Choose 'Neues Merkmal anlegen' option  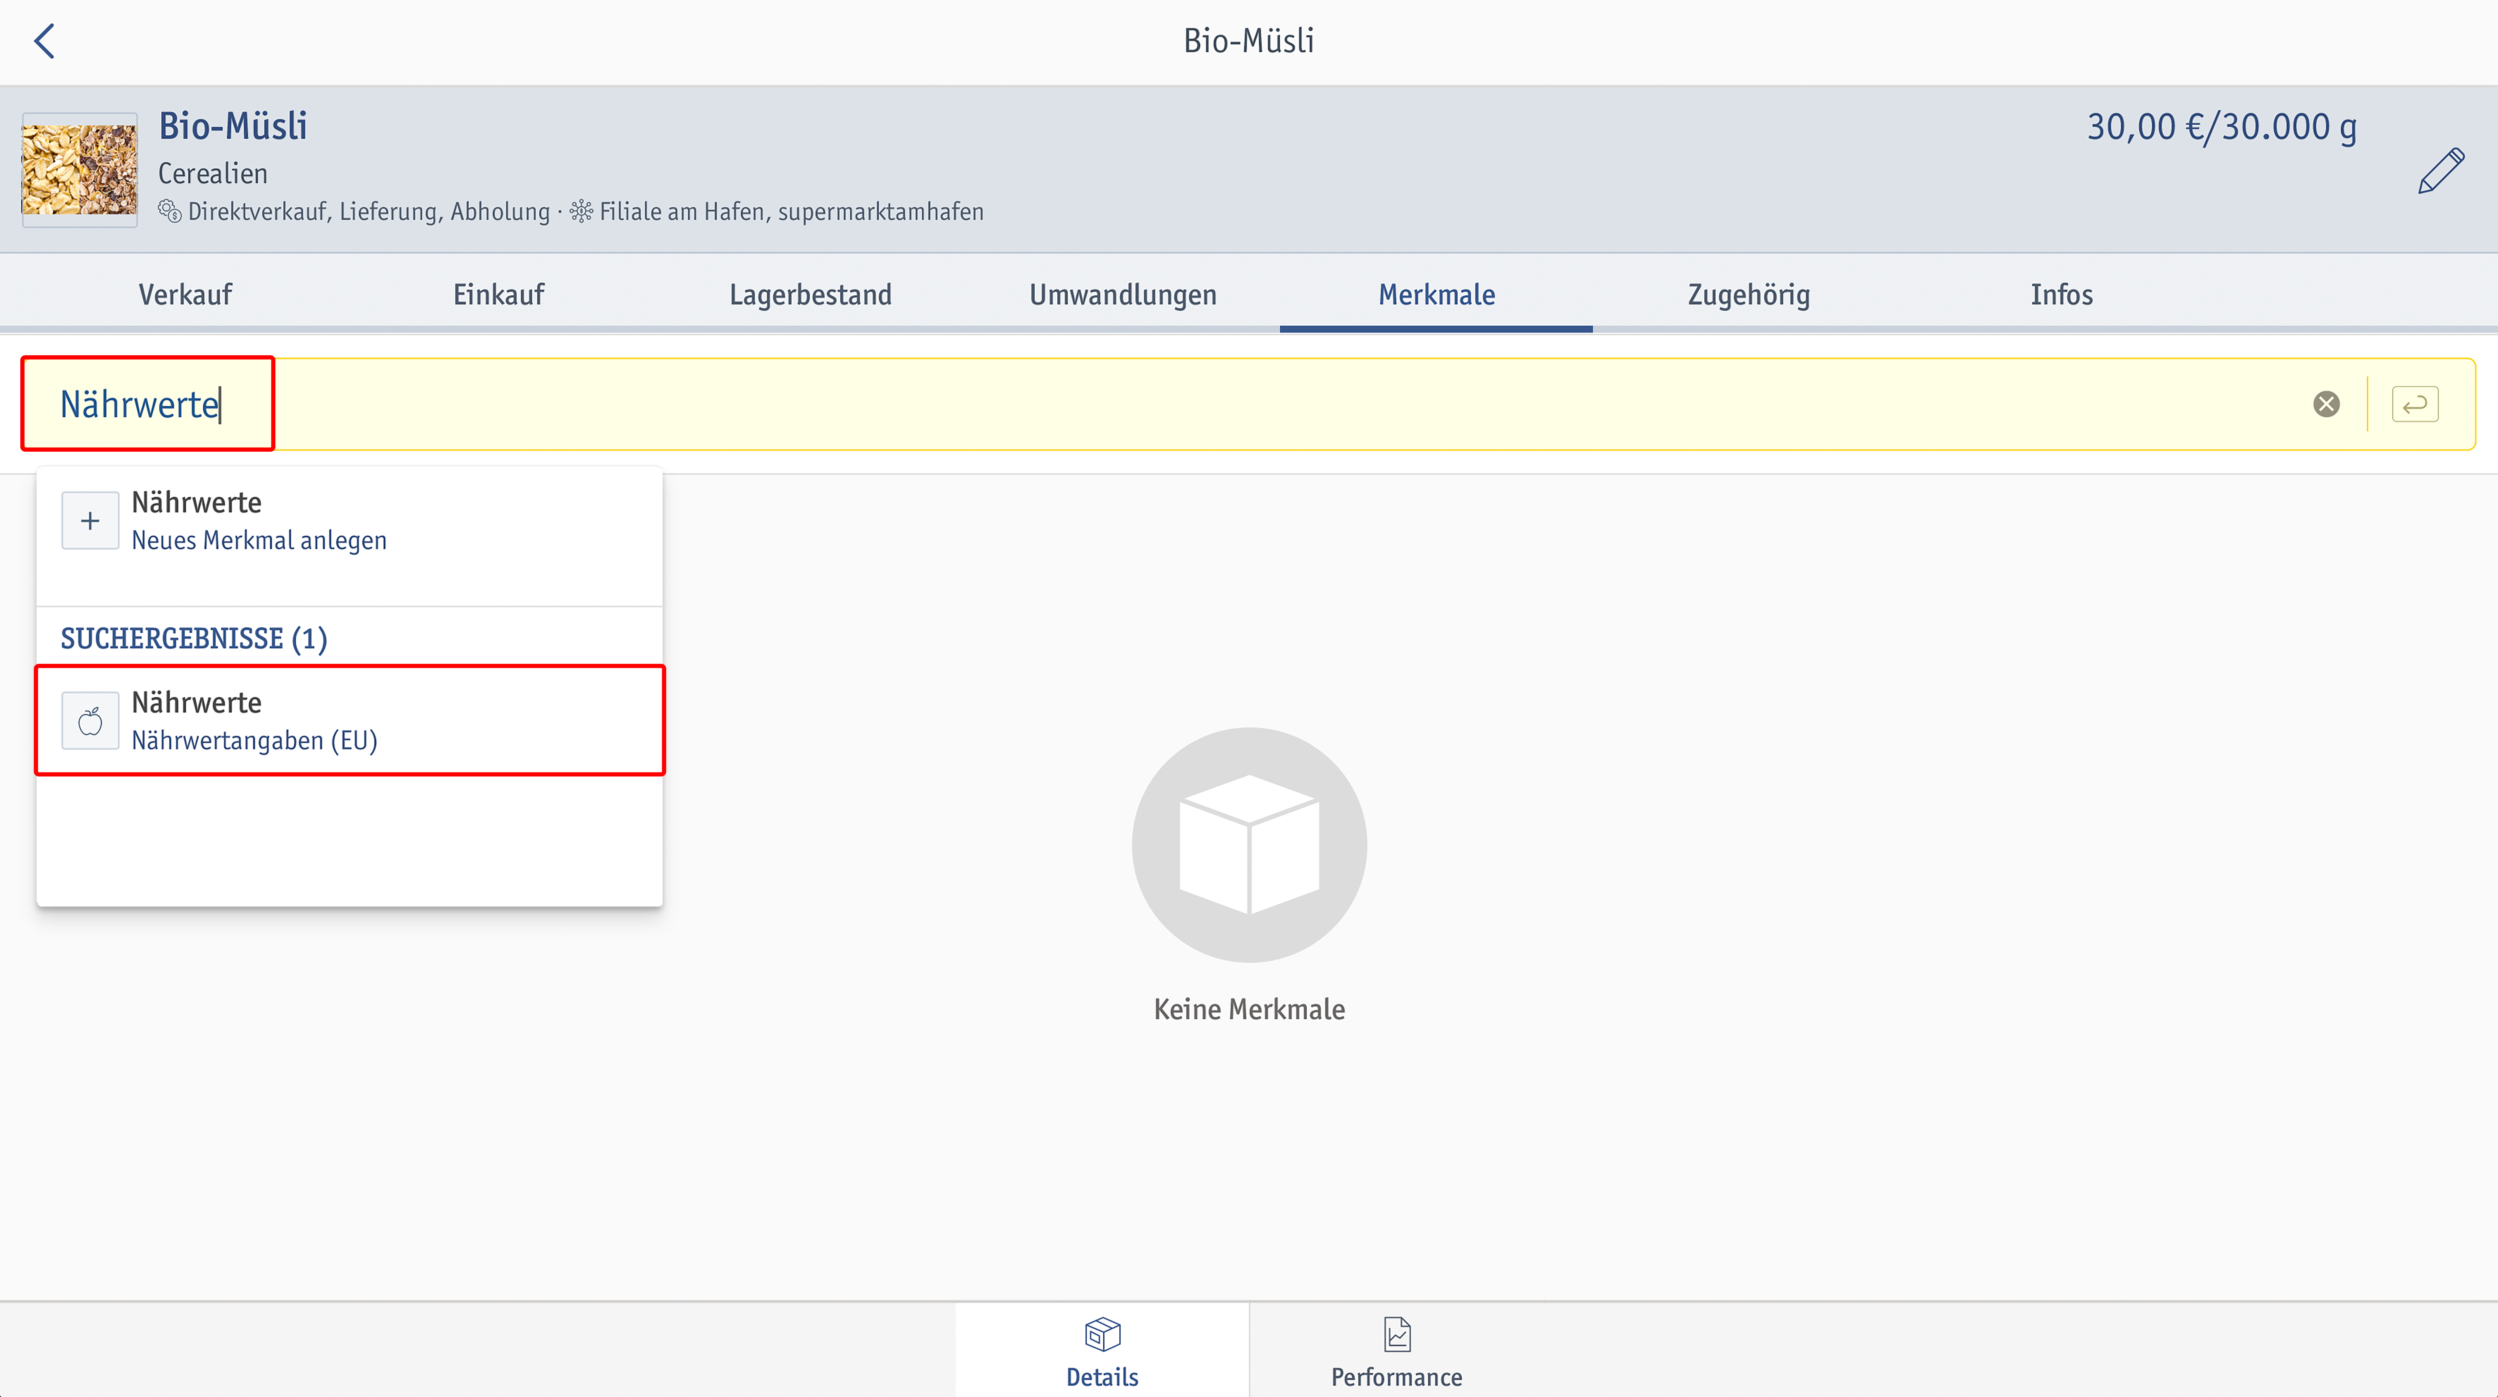(349, 521)
